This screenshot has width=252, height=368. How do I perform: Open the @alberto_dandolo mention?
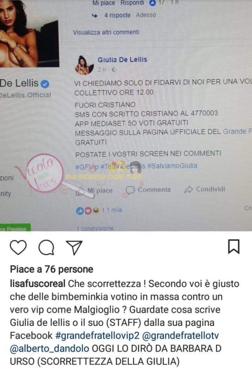tap(49, 349)
